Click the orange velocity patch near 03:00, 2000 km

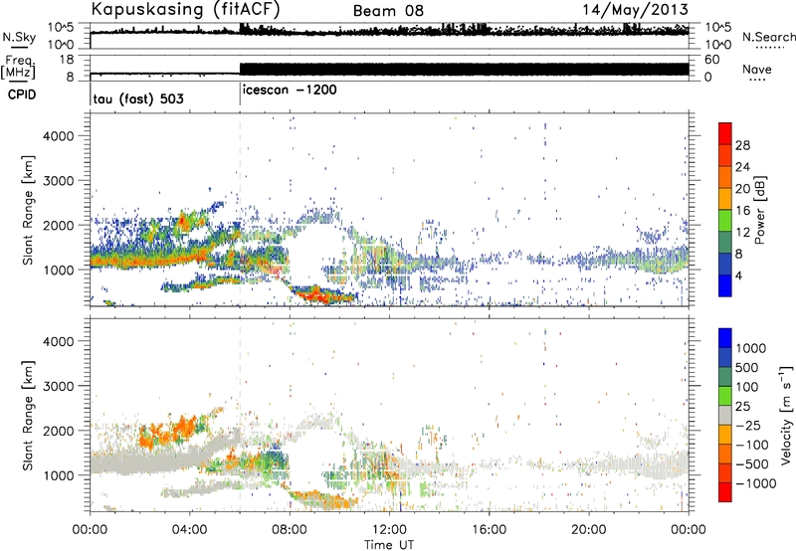click(167, 431)
